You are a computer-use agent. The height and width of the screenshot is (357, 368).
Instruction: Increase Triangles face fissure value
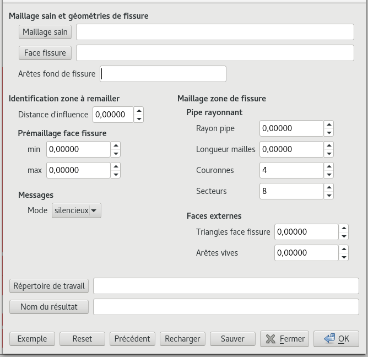[x=344, y=228]
